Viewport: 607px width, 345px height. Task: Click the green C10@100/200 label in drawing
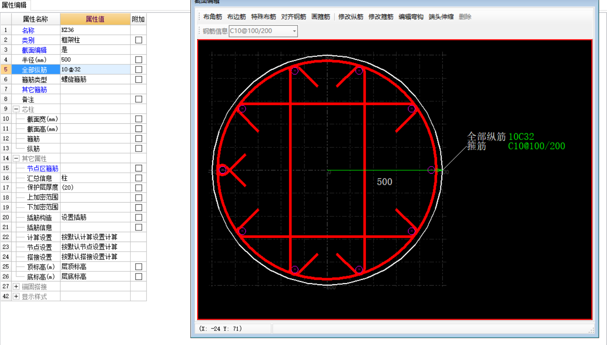pyautogui.click(x=536, y=146)
